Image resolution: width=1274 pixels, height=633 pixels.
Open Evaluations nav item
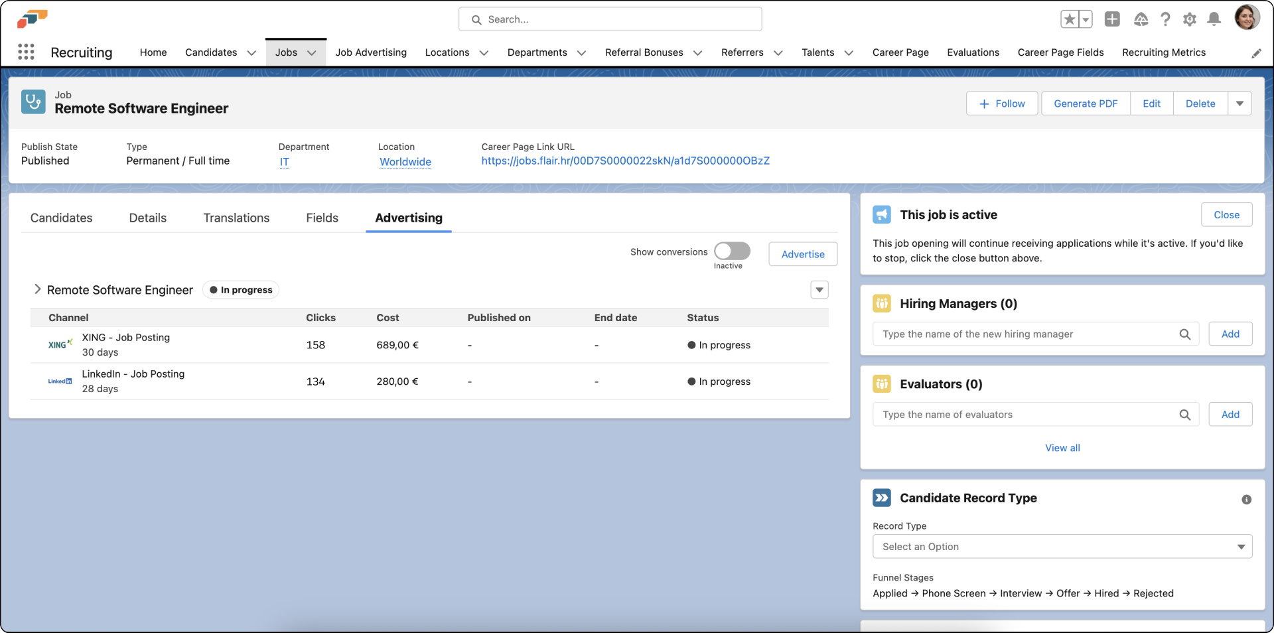click(973, 52)
